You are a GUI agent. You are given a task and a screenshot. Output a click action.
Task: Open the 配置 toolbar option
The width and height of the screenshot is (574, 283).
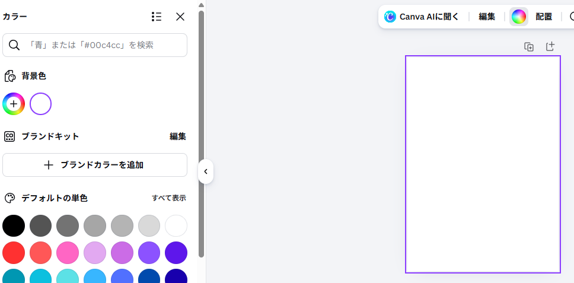[544, 17]
